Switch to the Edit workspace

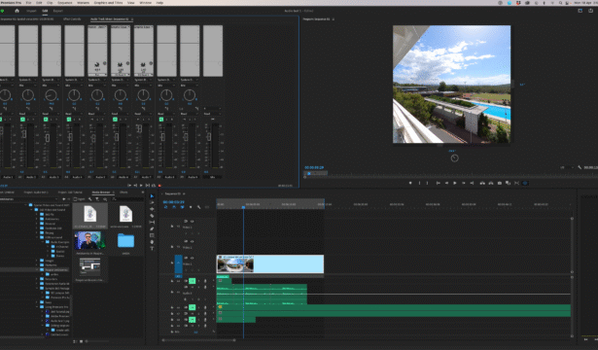45,11
